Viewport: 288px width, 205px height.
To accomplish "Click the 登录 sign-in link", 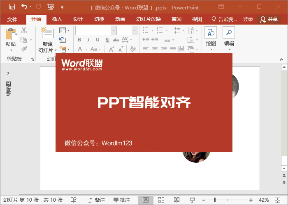I will 248,19.
